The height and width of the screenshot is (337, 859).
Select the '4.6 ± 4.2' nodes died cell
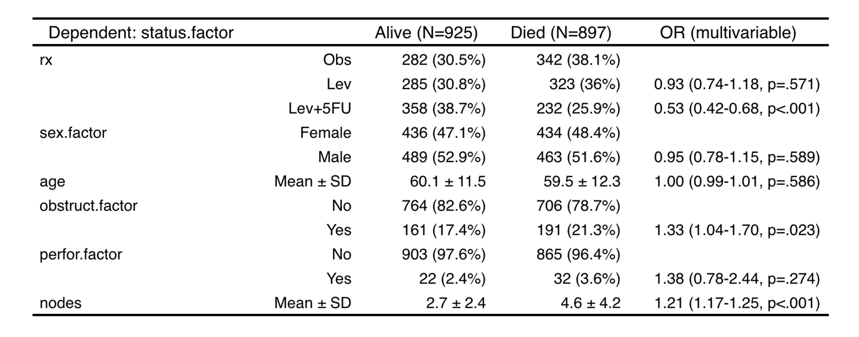click(x=590, y=303)
